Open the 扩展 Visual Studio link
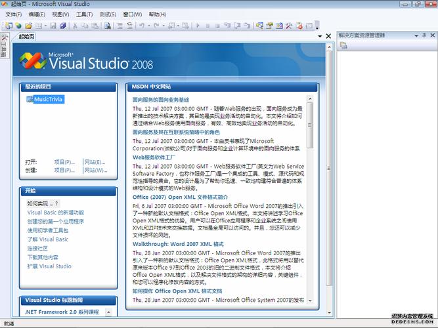This screenshot has width=438, height=328. point(49,266)
